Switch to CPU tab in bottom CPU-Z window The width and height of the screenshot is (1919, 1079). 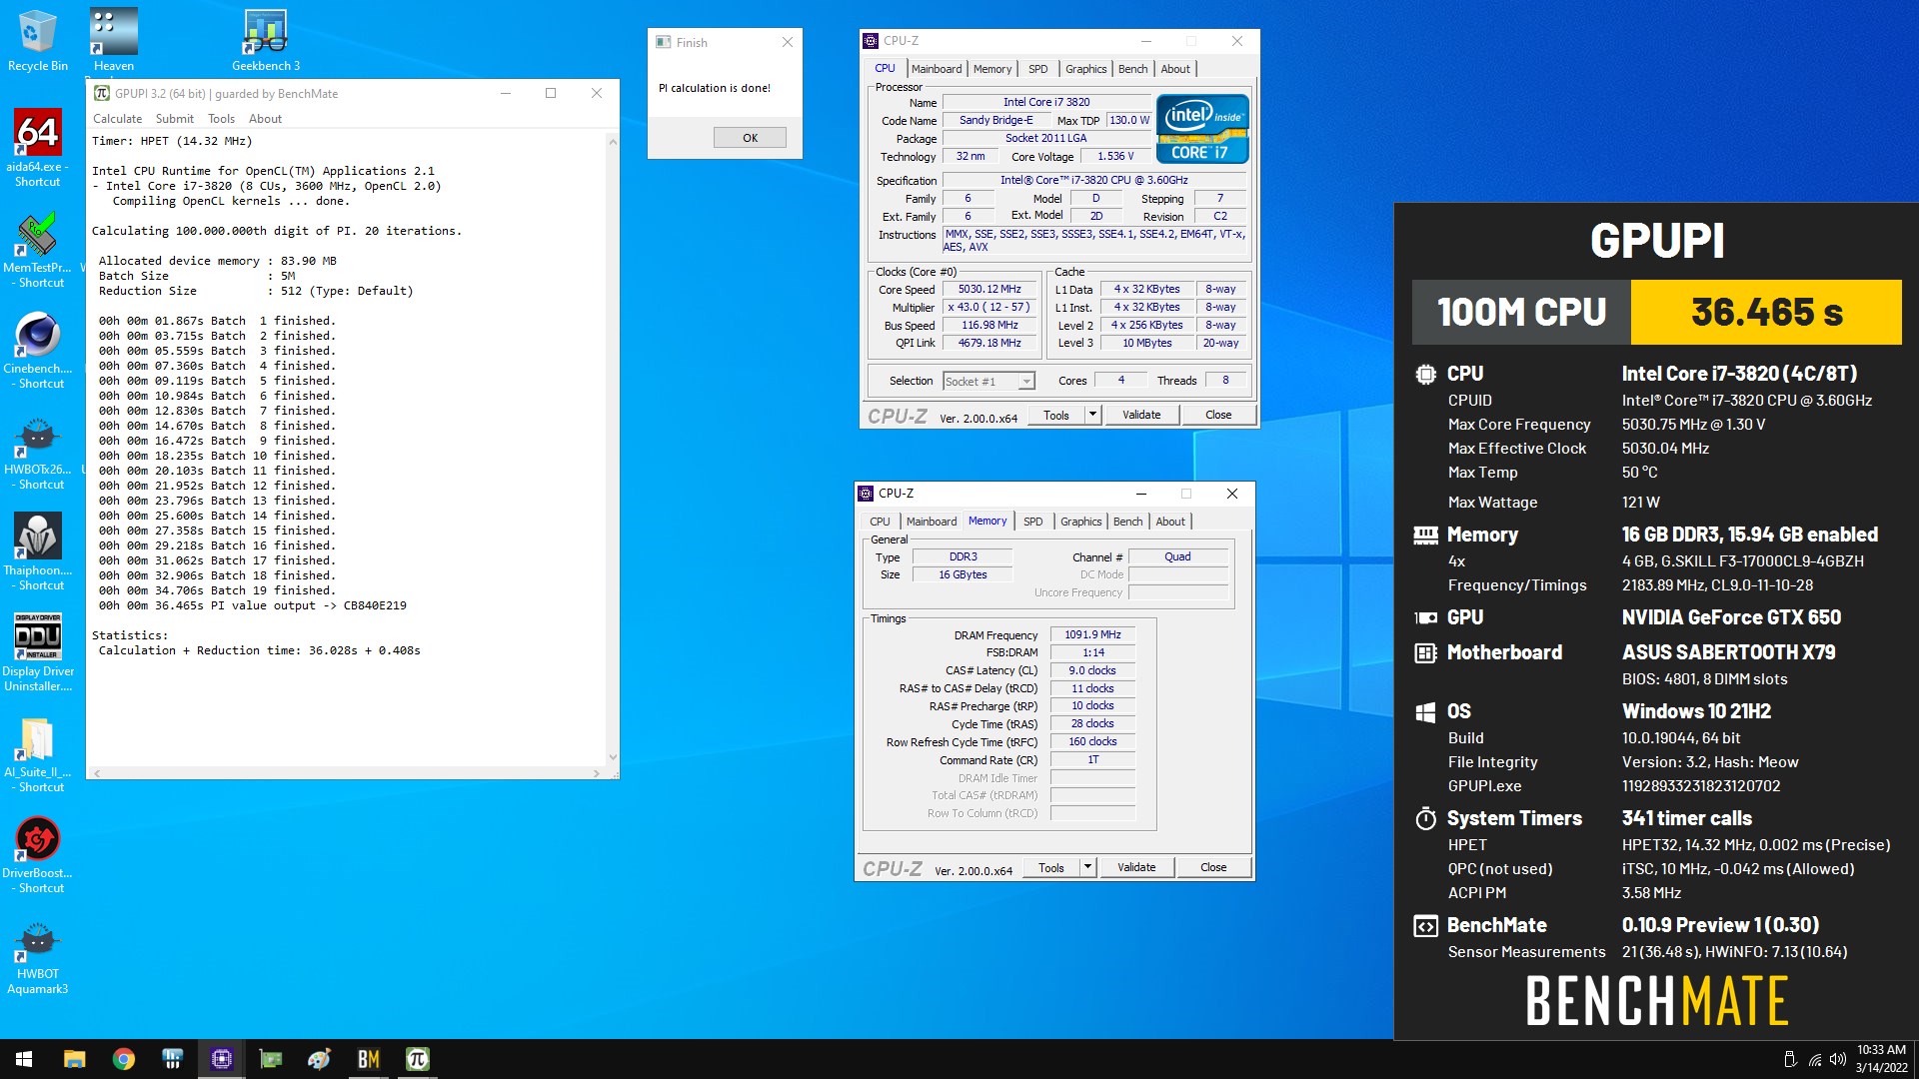tap(880, 522)
